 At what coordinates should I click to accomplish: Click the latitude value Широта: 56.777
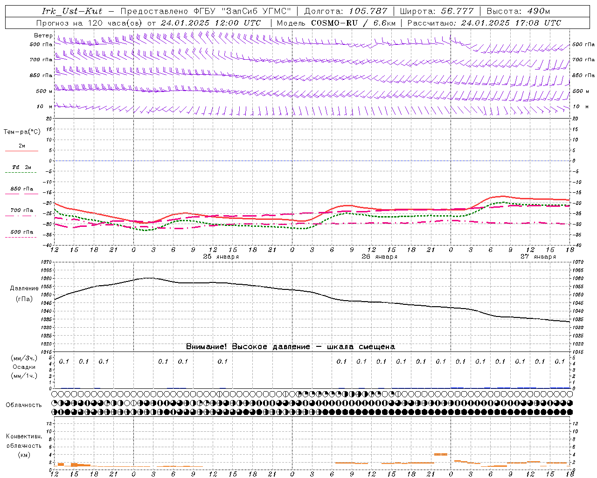point(437,11)
